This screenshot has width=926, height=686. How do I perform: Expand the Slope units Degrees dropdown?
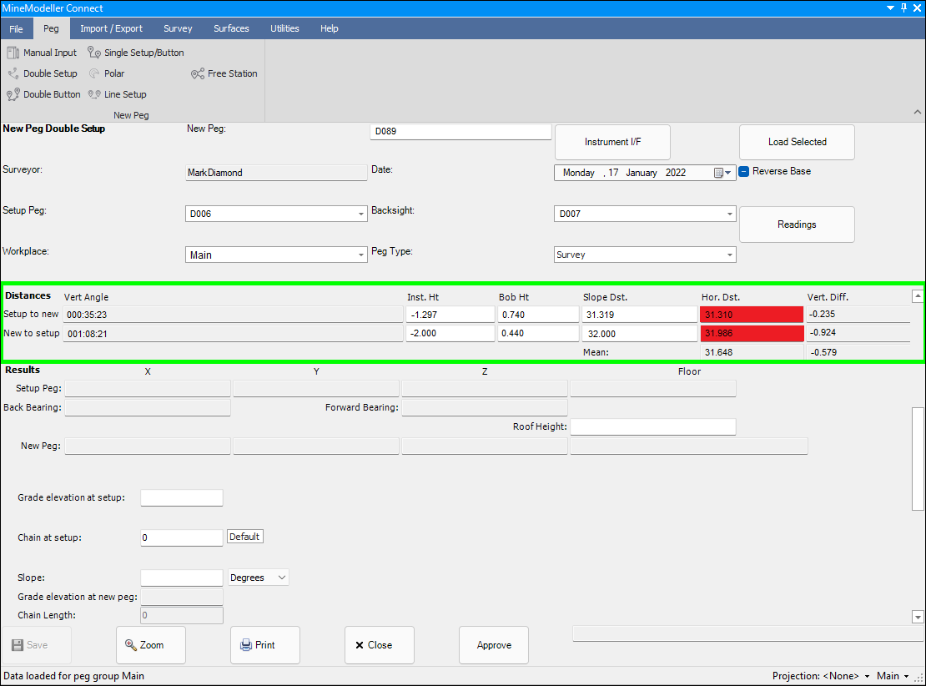281,578
